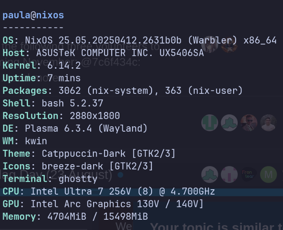Viewport: 283px width, 230px height.
Task: Click the Memory usage line in terminal
Action: (x=75, y=216)
